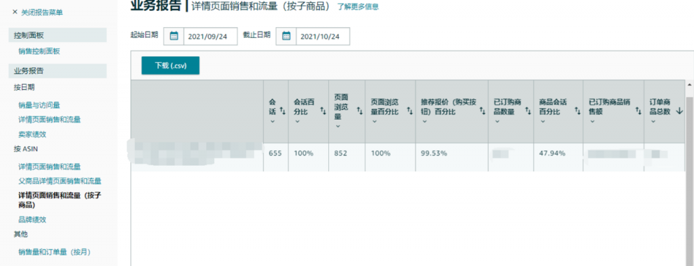Download the report as .csv
The image size is (694, 266).
(x=170, y=66)
